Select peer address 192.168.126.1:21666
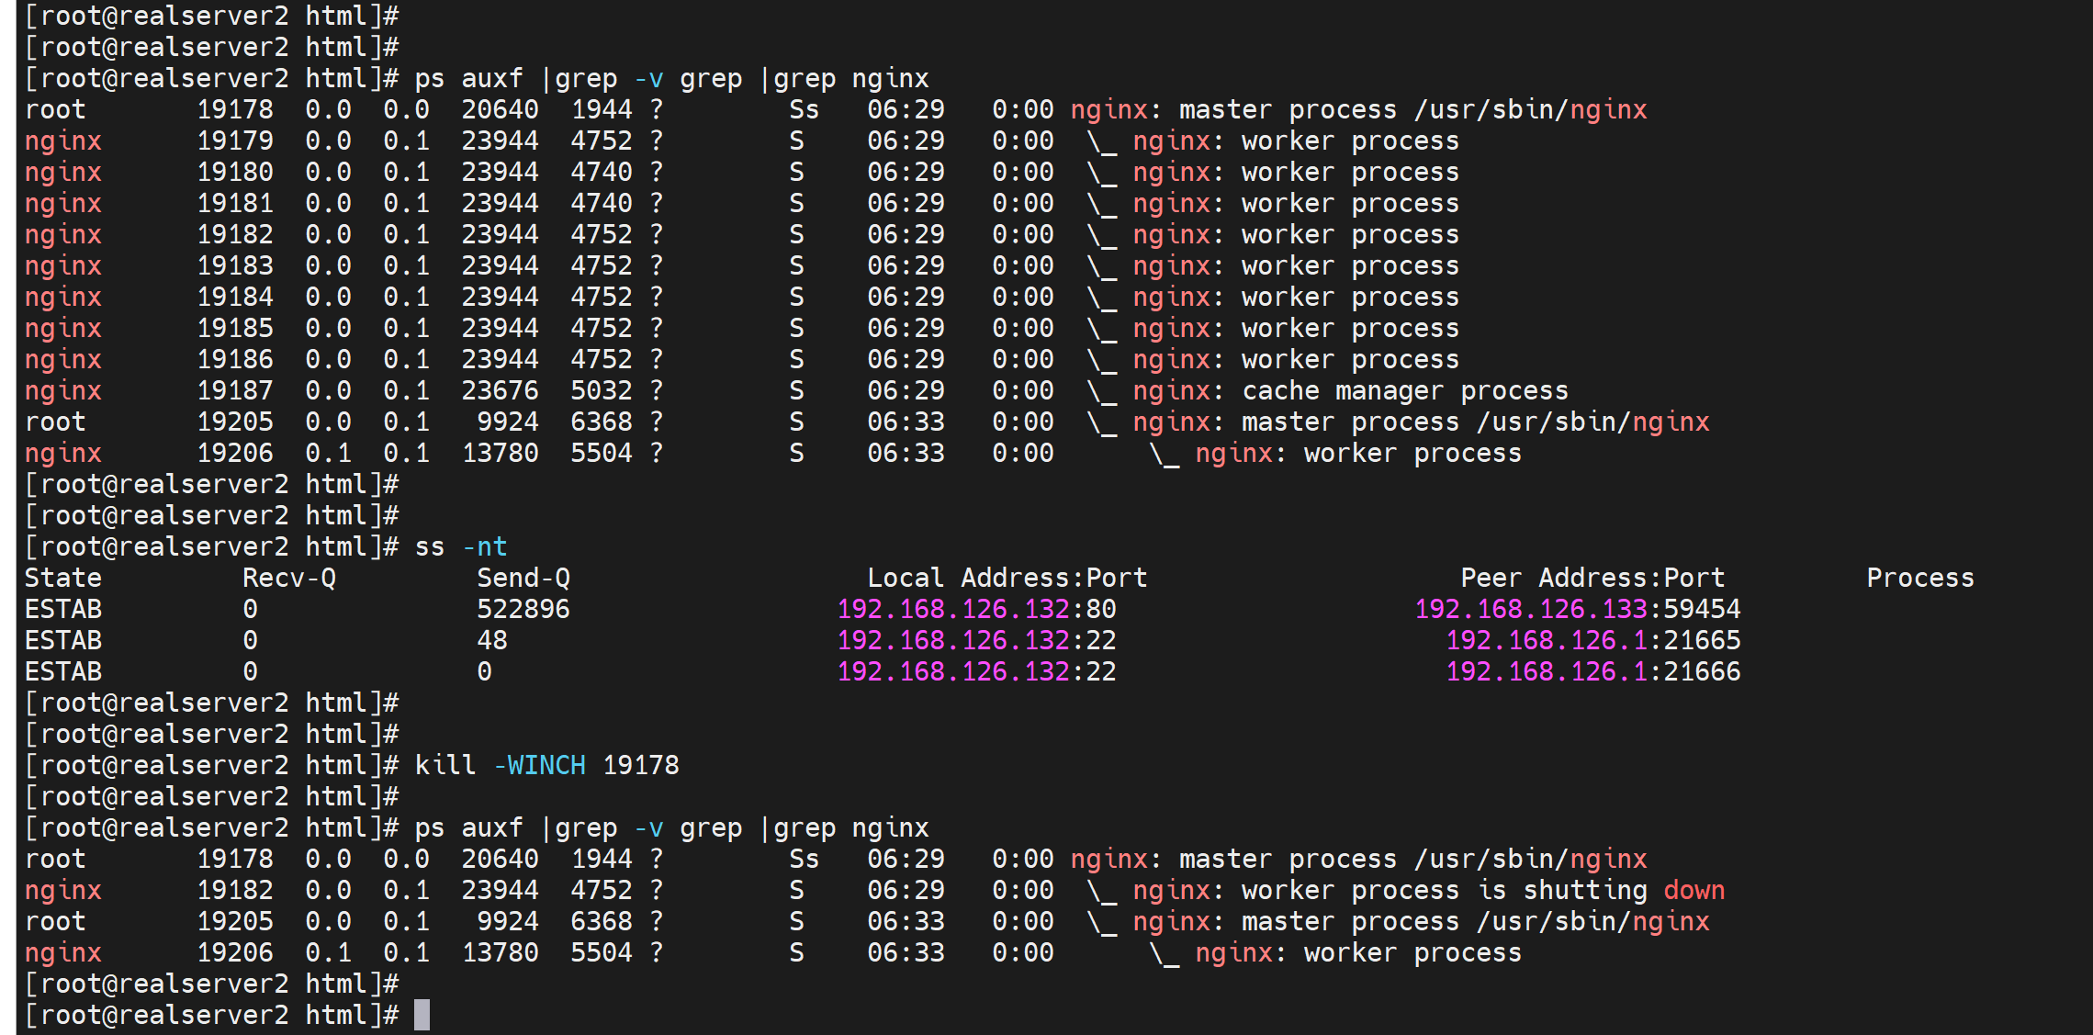This screenshot has height=1035, width=2093. pyautogui.click(x=1592, y=671)
